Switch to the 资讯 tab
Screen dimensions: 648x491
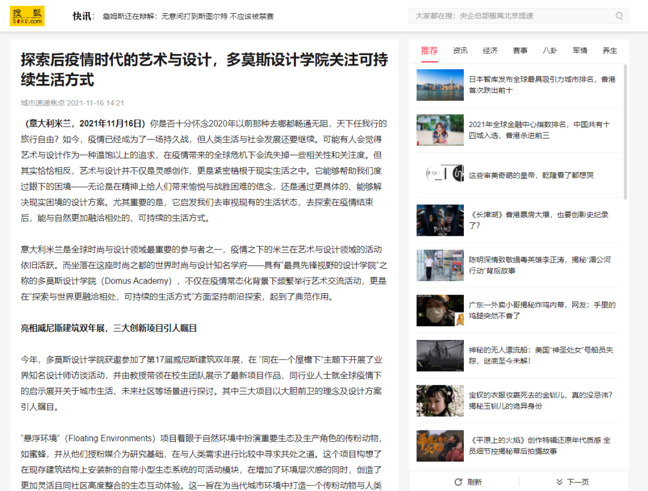click(460, 50)
